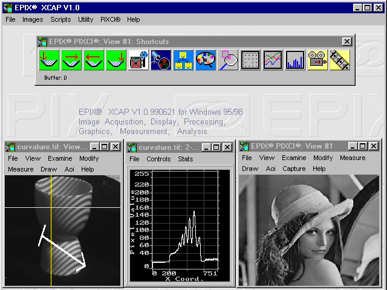Open View menu in PIXCI View #1 window
This screenshot has width=387, height=290.
267,158
